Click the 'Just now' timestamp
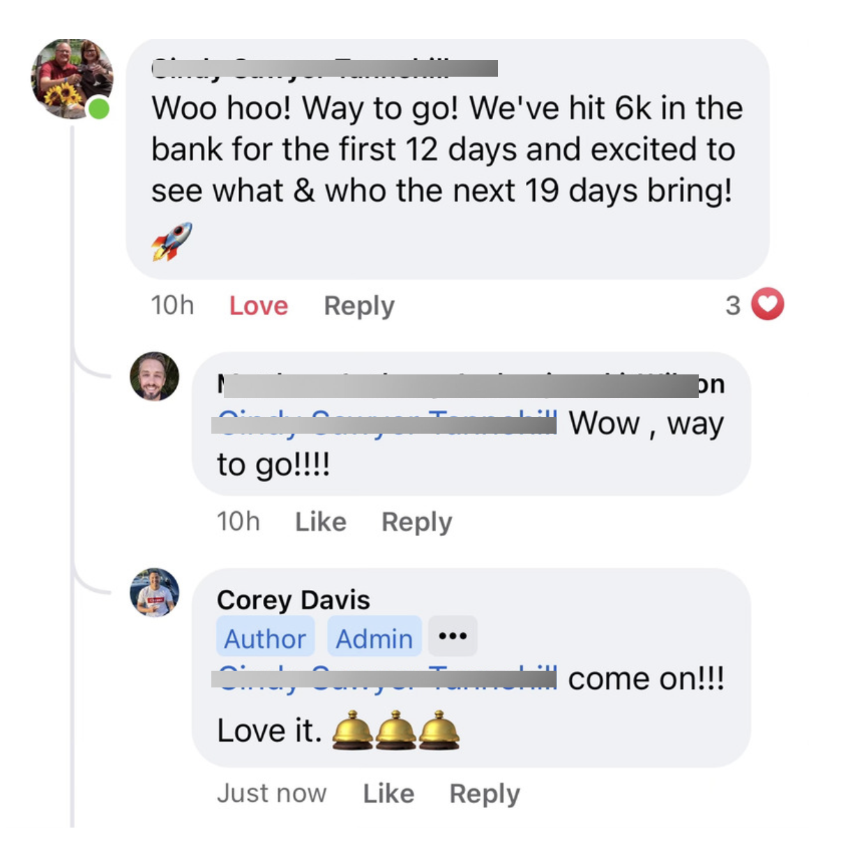This screenshot has width=848, height=852. tap(272, 793)
